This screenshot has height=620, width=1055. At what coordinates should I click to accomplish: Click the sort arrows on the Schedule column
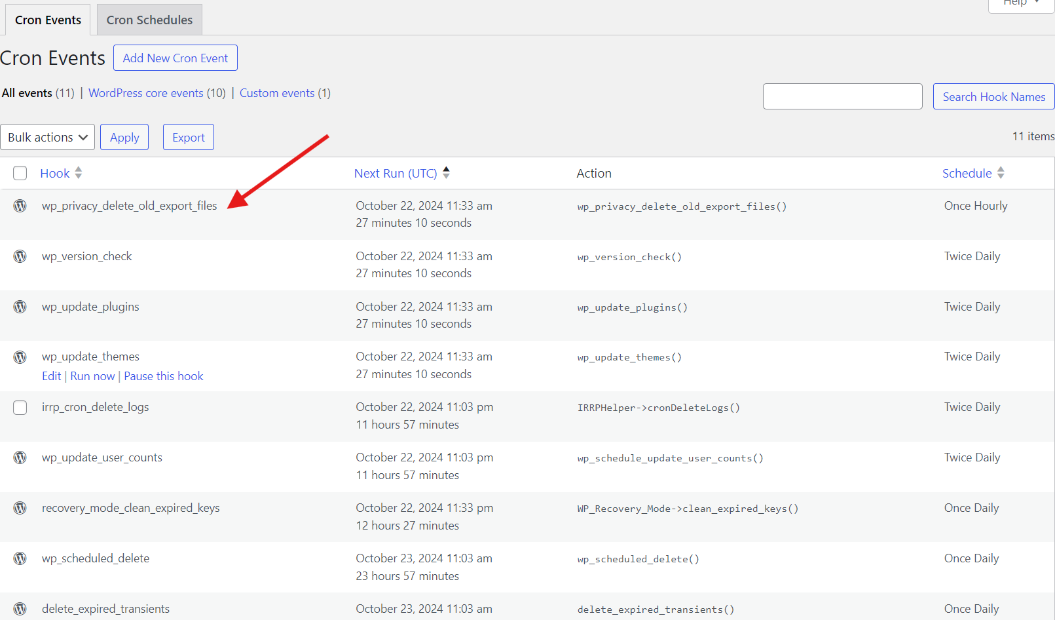pyautogui.click(x=1000, y=172)
